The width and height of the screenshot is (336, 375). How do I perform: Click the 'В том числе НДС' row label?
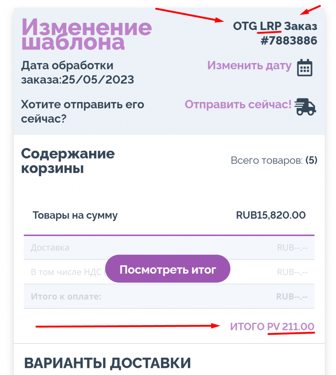tap(66, 272)
